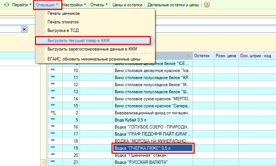Click the code cell with number 21
Viewport: 276px width, 166px height.
(71, 162)
